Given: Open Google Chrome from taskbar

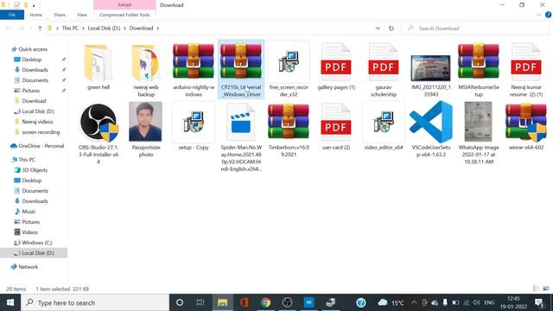Looking at the screenshot, I should pos(266,302).
